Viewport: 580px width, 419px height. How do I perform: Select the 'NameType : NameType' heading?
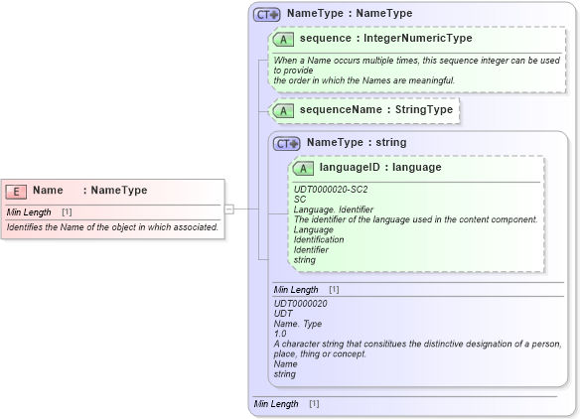350,13
